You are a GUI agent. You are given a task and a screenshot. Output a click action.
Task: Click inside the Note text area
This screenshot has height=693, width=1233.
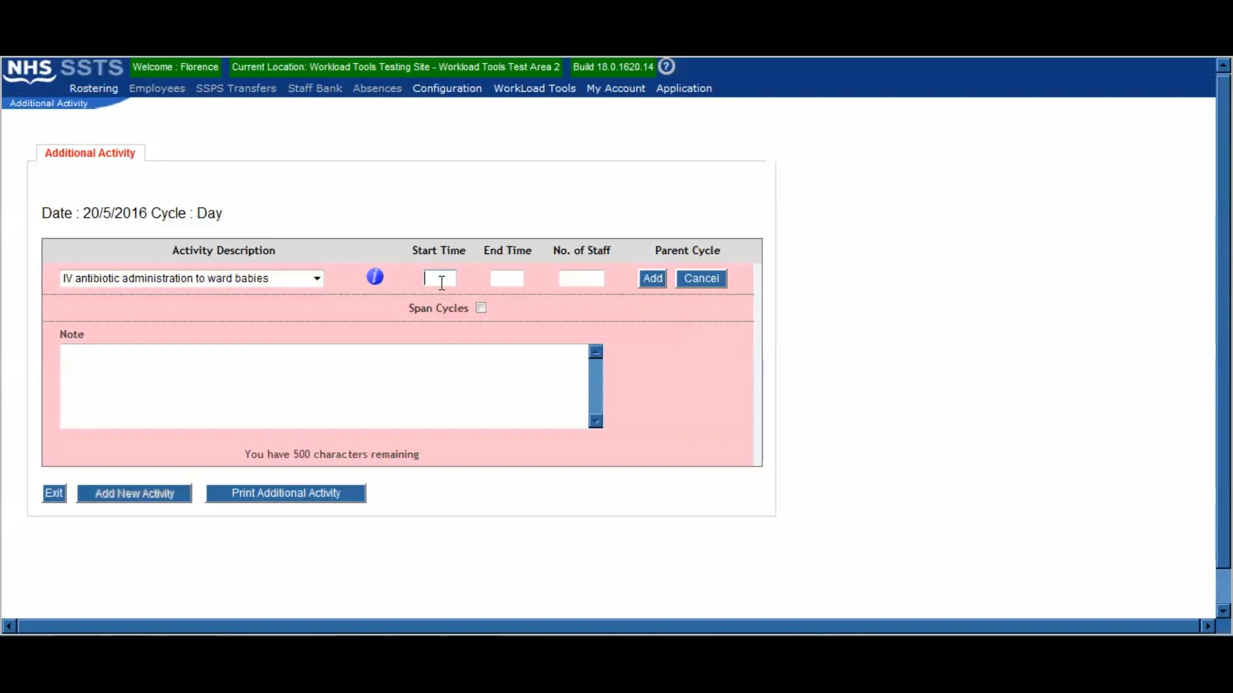coord(321,385)
